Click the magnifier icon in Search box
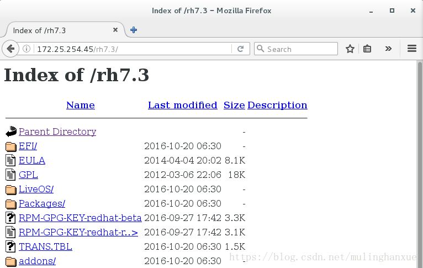Screen dimensions: 423x268 (260, 49)
